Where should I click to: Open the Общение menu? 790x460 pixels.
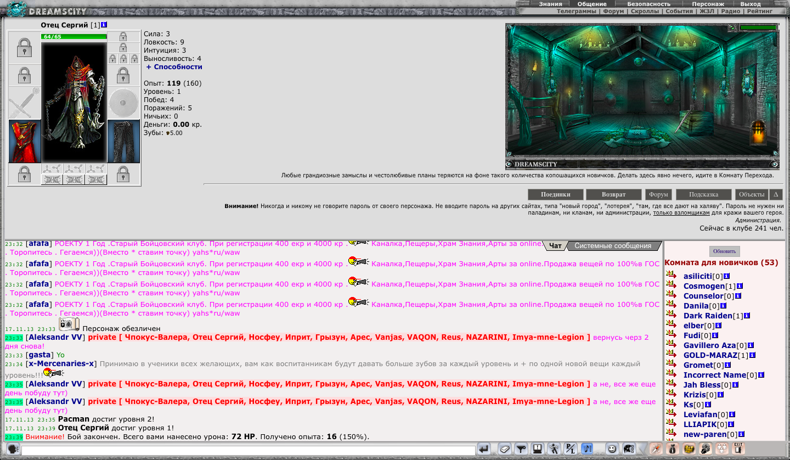[x=592, y=4]
